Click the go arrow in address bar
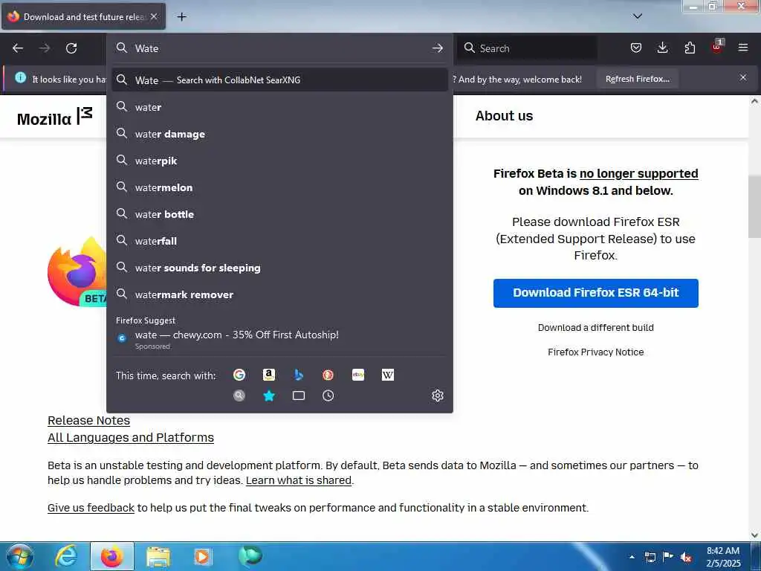Screen dimensions: 761x571 [437, 48]
